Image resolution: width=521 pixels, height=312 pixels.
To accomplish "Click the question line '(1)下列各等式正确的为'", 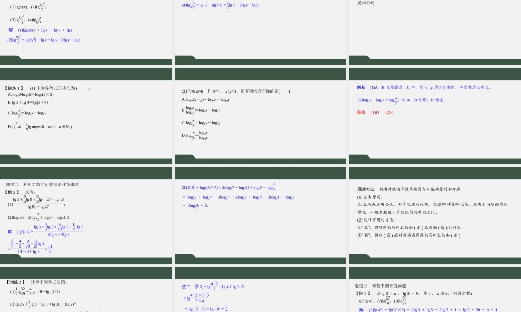I will point(60,88).
